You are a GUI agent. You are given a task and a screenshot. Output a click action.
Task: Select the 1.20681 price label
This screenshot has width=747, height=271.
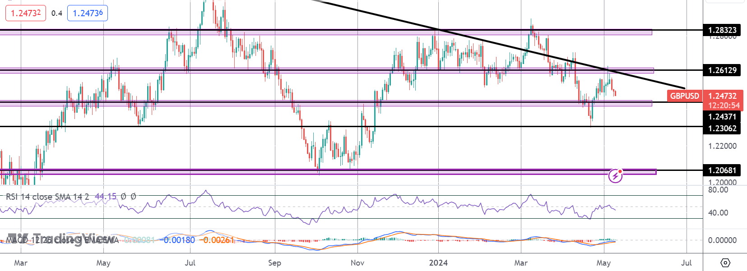722,170
